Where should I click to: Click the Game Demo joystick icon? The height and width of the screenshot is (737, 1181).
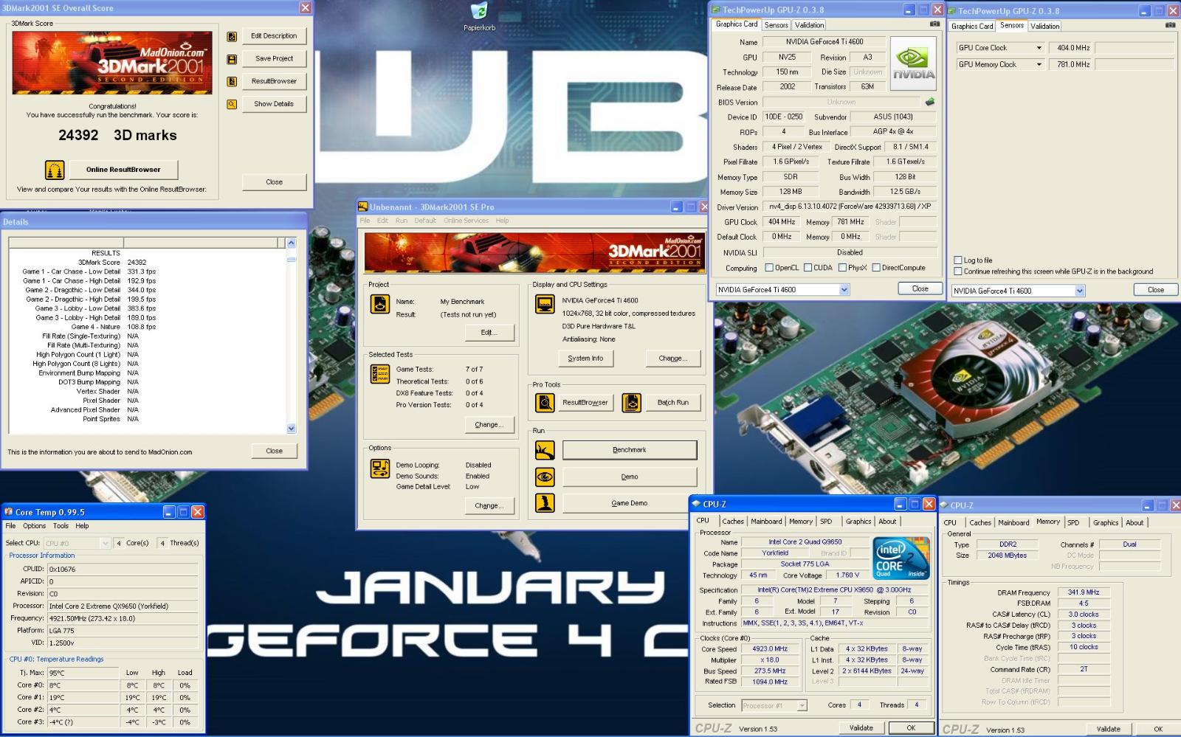(545, 503)
